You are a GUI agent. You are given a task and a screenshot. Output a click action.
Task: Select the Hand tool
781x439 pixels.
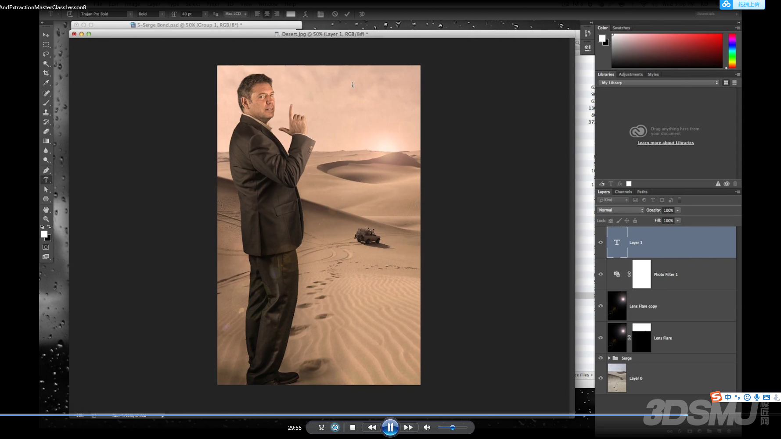click(x=46, y=210)
